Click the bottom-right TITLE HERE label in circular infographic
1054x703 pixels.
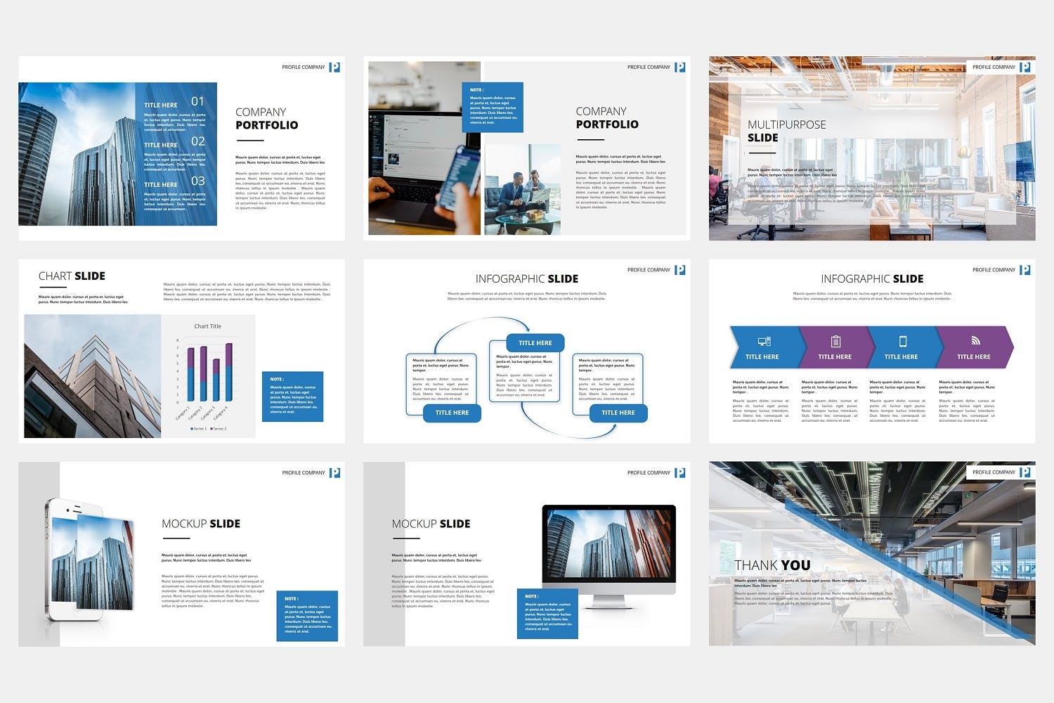618,413
